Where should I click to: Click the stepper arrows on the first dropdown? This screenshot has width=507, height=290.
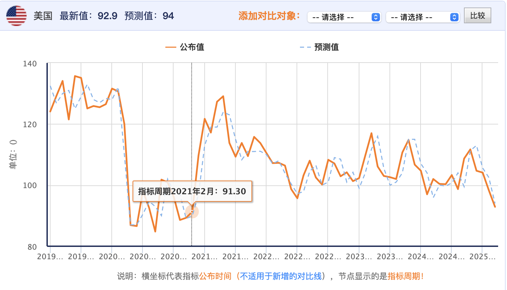point(375,16)
